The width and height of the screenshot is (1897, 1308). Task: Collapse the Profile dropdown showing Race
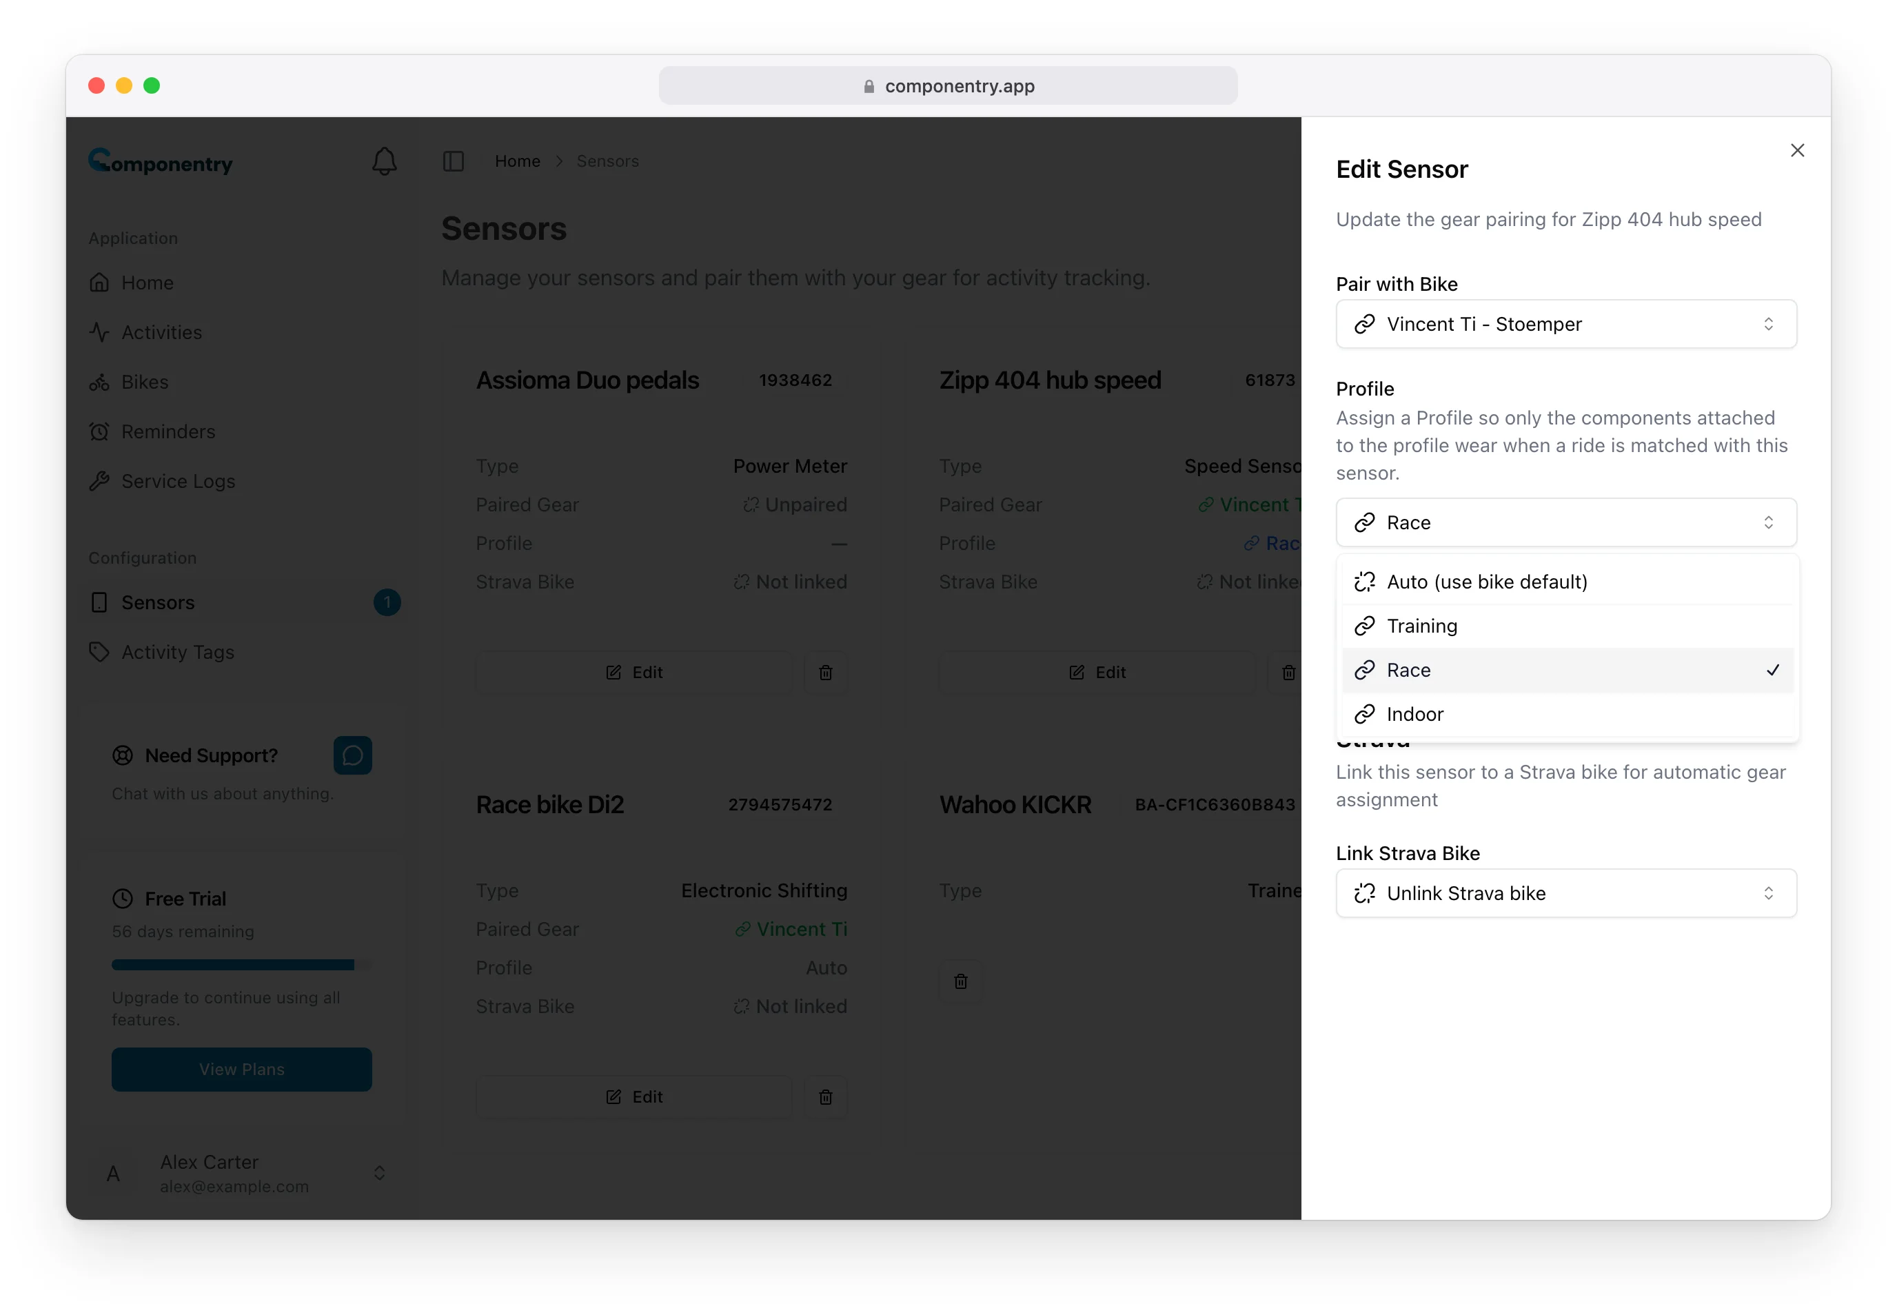(x=1566, y=522)
